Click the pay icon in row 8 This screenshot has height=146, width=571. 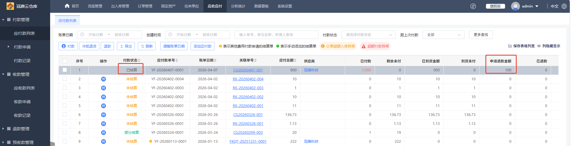click(103, 133)
